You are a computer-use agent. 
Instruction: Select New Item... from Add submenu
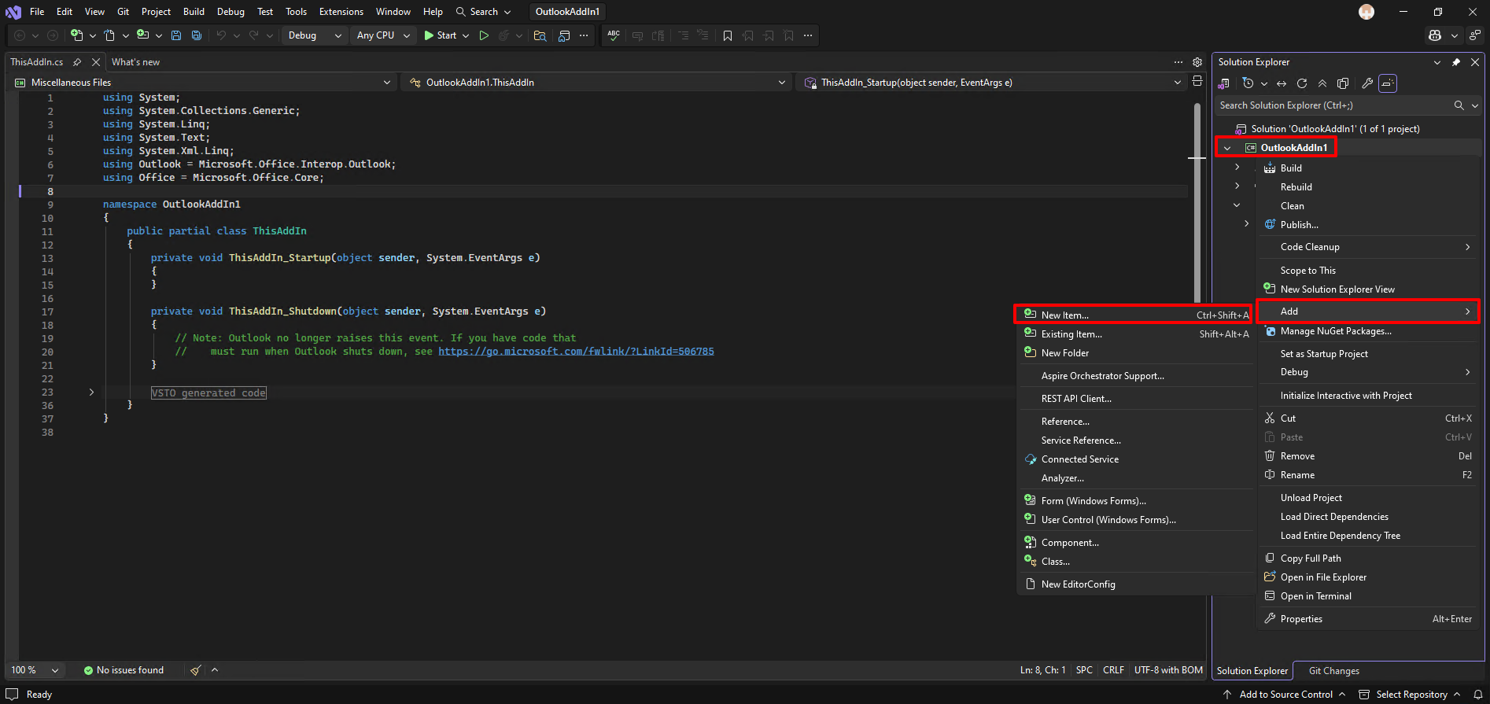click(x=1064, y=315)
